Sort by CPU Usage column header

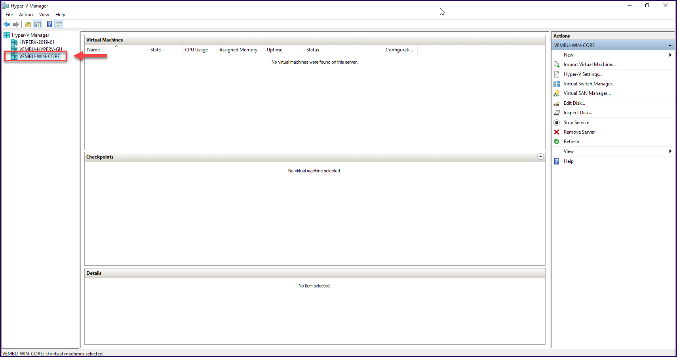199,50
